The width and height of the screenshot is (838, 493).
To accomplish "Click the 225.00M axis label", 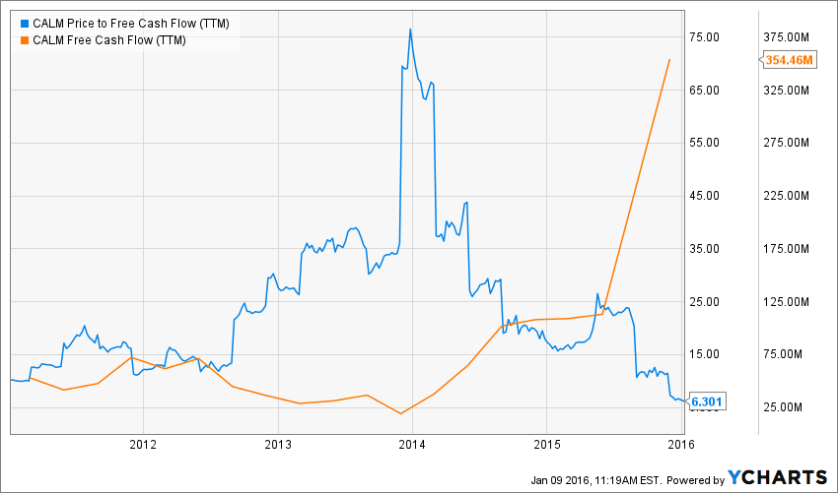I will (x=788, y=196).
